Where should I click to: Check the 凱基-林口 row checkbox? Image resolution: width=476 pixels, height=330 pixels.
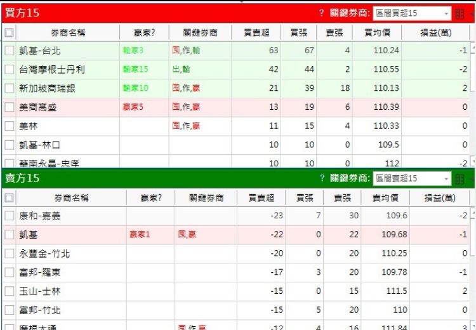pyautogui.click(x=9, y=145)
